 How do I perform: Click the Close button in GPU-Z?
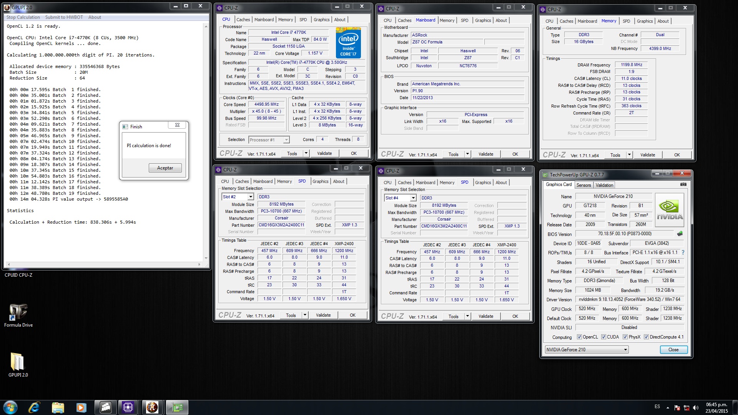tap(673, 350)
